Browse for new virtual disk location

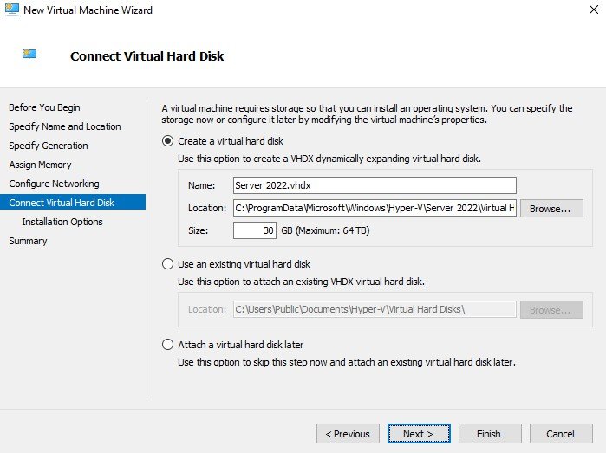[x=551, y=209]
